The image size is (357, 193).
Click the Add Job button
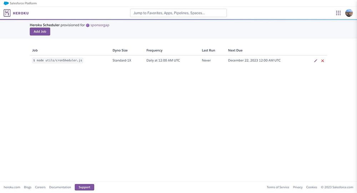(x=40, y=32)
